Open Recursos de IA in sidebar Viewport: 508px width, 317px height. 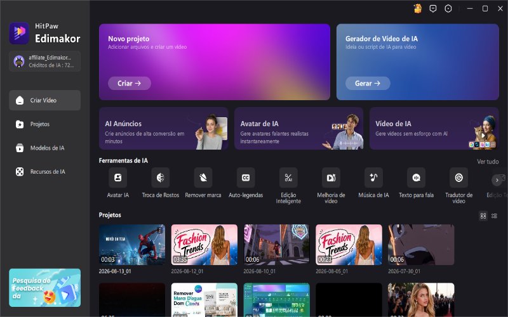click(x=44, y=172)
